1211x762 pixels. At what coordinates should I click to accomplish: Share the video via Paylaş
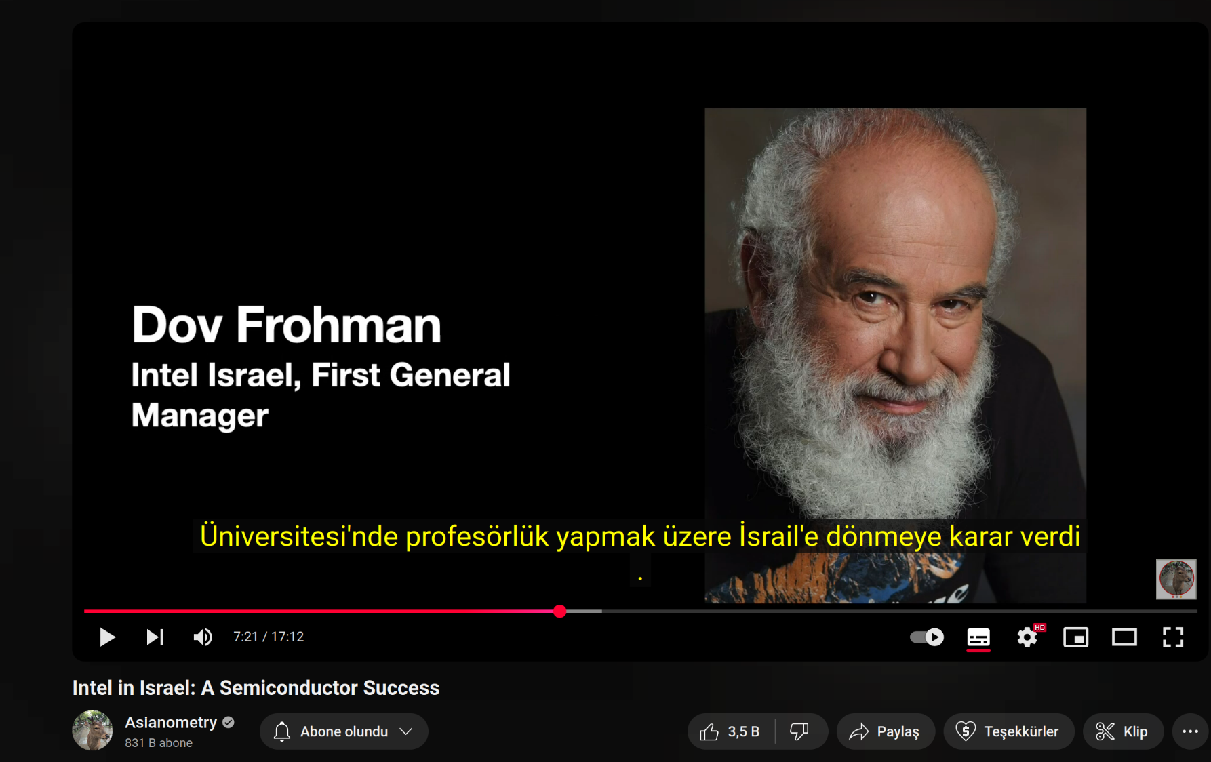[x=886, y=731]
